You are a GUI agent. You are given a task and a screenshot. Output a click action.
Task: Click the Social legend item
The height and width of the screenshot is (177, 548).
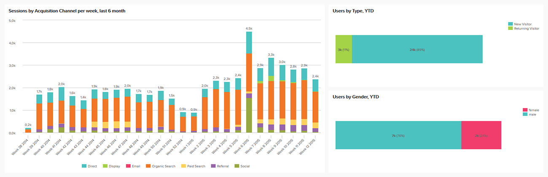(243, 166)
